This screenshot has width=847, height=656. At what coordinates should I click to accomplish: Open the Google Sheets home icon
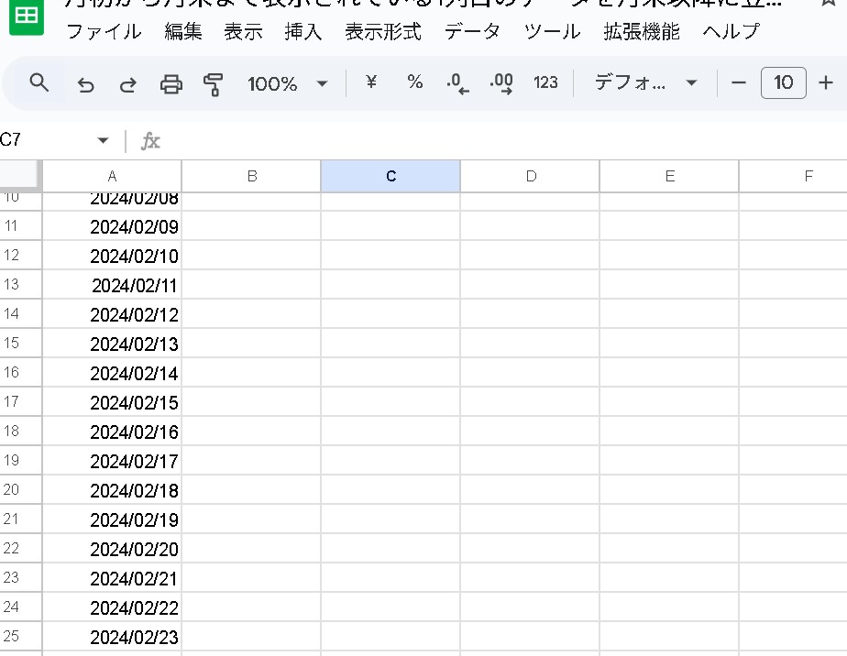click(x=27, y=17)
